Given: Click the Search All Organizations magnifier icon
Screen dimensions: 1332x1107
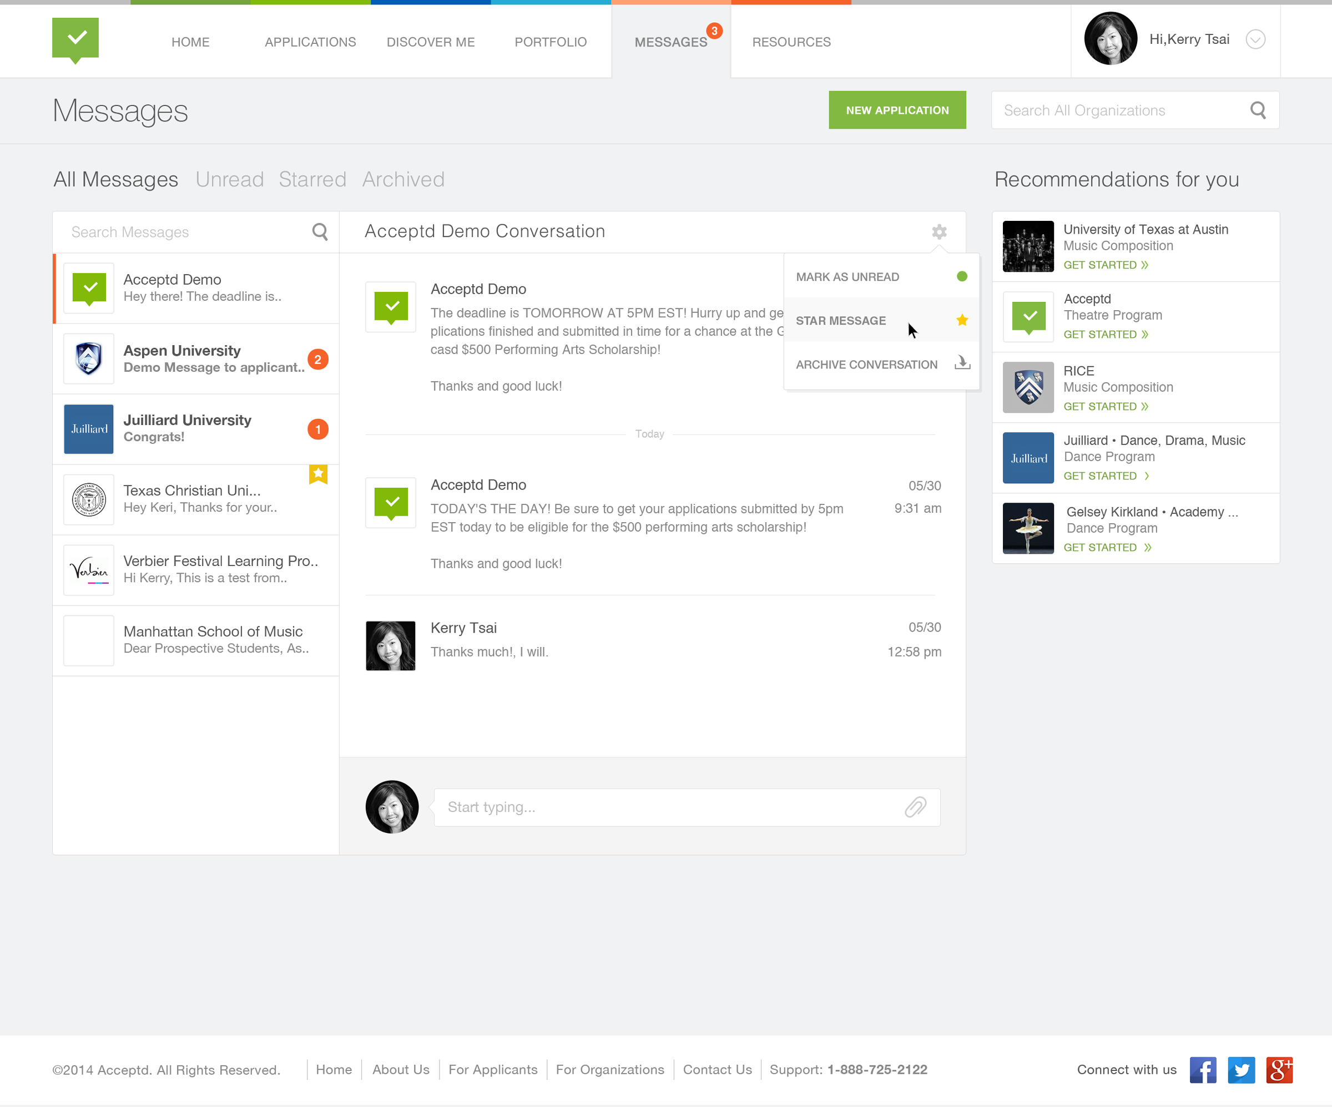Looking at the screenshot, I should coord(1258,110).
